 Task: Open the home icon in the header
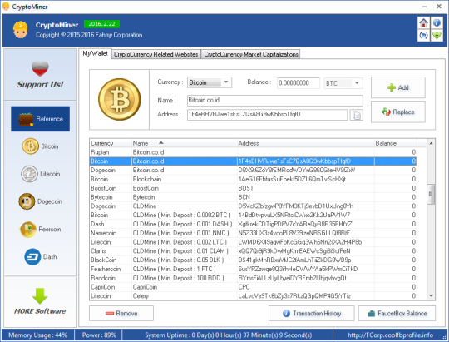pos(423,22)
